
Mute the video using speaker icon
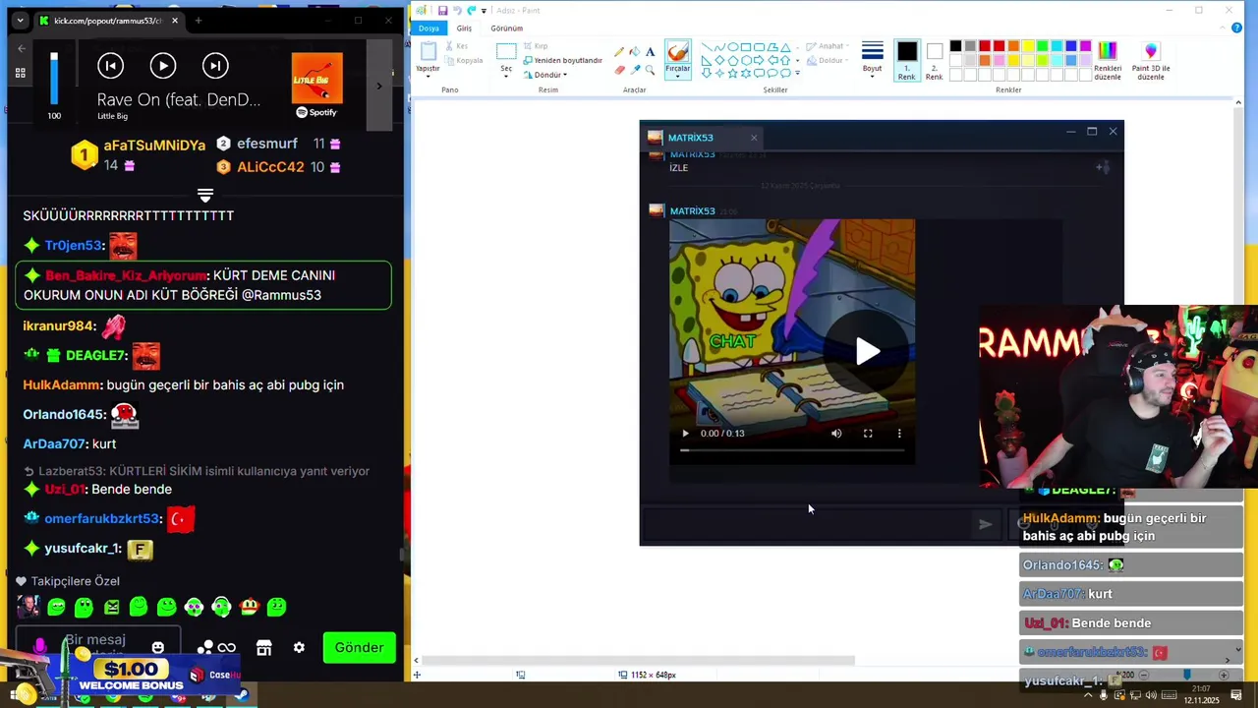[836, 433]
